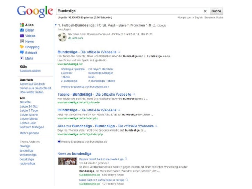
Task: Click the Suche button
Action: pos(216,11)
